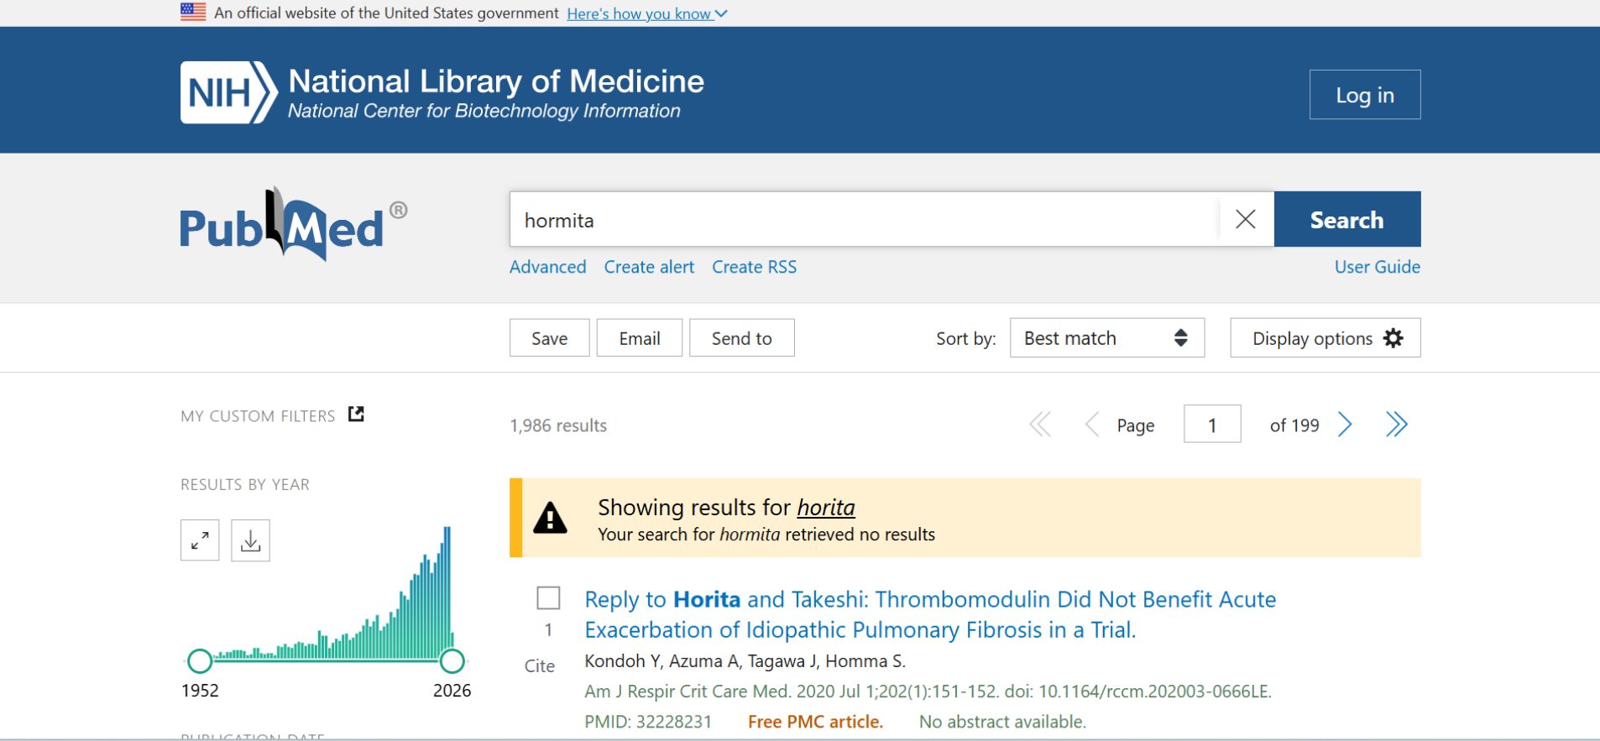Click the page number input box

pyautogui.click(x=1212, y=425)
